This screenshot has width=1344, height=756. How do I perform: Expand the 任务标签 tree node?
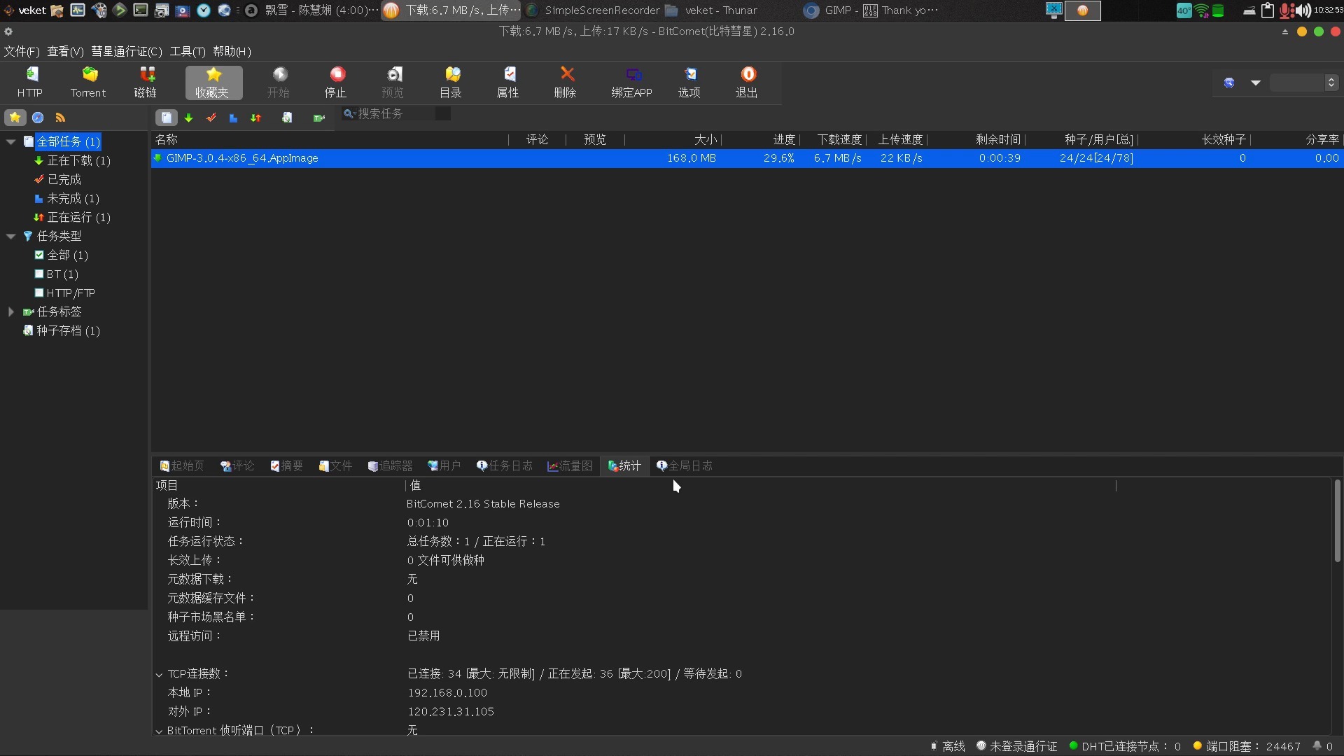point(10,311)
